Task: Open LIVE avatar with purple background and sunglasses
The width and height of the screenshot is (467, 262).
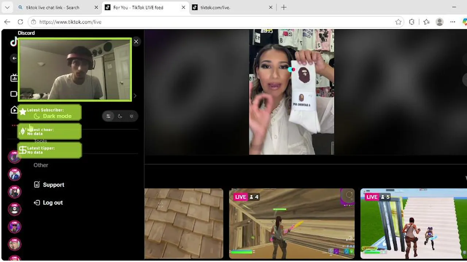Action: pyautogui.click(x=15, y=227)
